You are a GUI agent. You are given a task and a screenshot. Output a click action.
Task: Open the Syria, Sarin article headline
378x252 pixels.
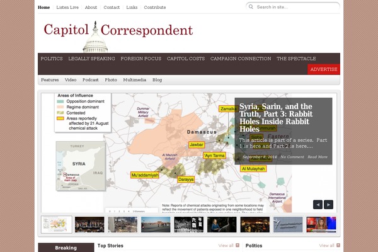[x=276, y=118]
